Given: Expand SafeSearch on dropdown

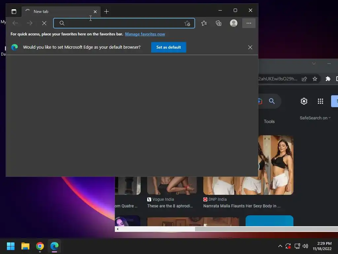Looking at the screenshot, I should [315, 118].
